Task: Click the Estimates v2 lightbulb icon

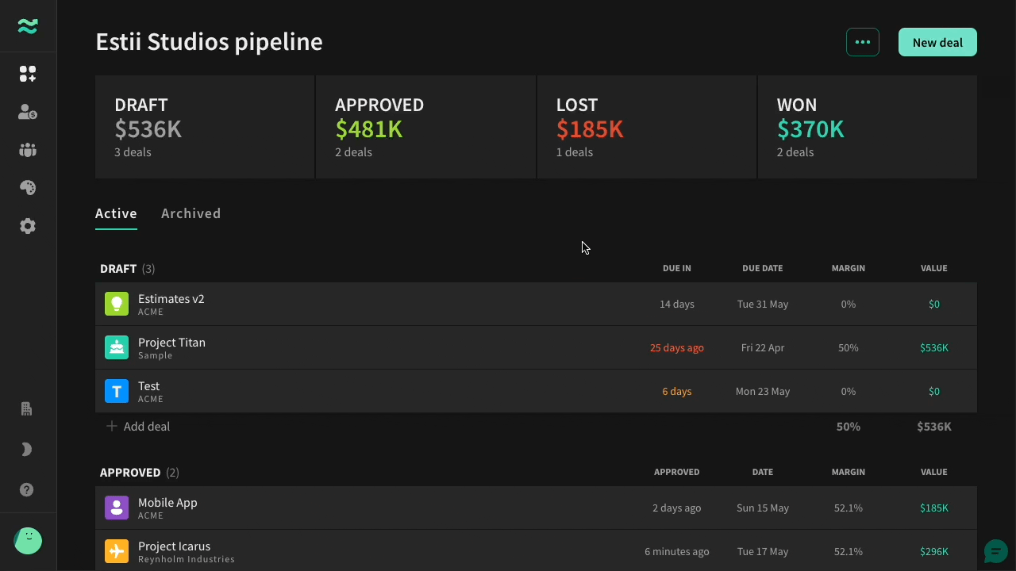Action: [x=117, y=304]
